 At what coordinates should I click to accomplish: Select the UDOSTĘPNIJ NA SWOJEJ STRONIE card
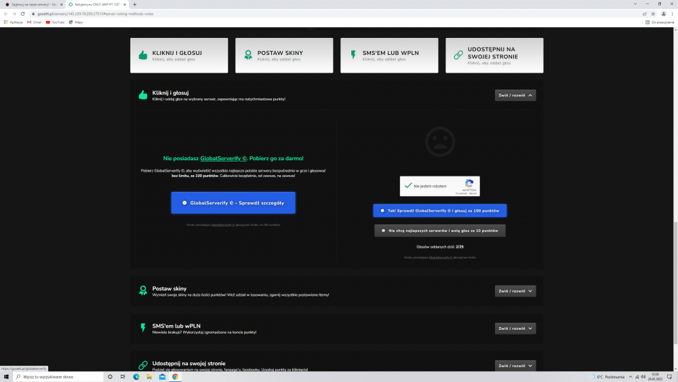coord(494,56)
